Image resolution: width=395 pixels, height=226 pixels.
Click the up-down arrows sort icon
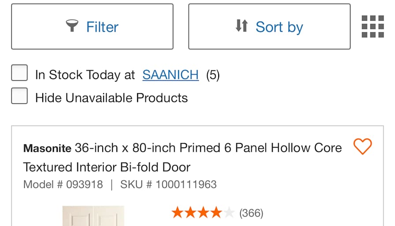click(242, 26)
